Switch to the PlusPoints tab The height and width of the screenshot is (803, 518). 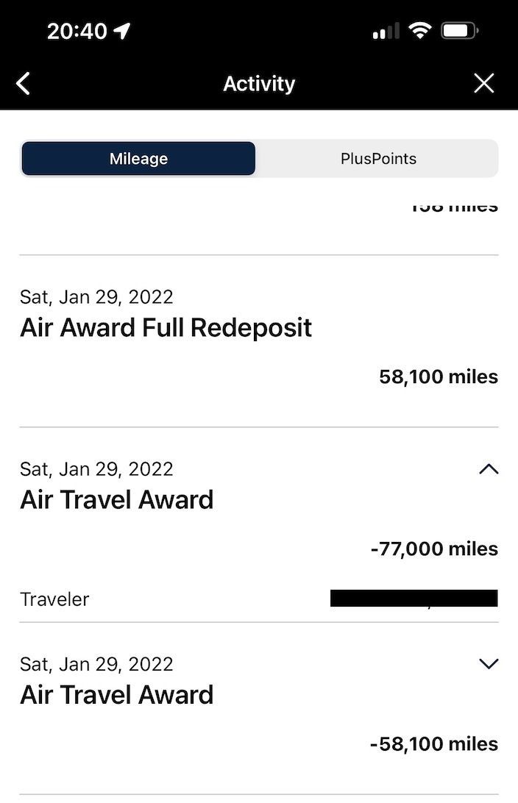coord(378,159)
